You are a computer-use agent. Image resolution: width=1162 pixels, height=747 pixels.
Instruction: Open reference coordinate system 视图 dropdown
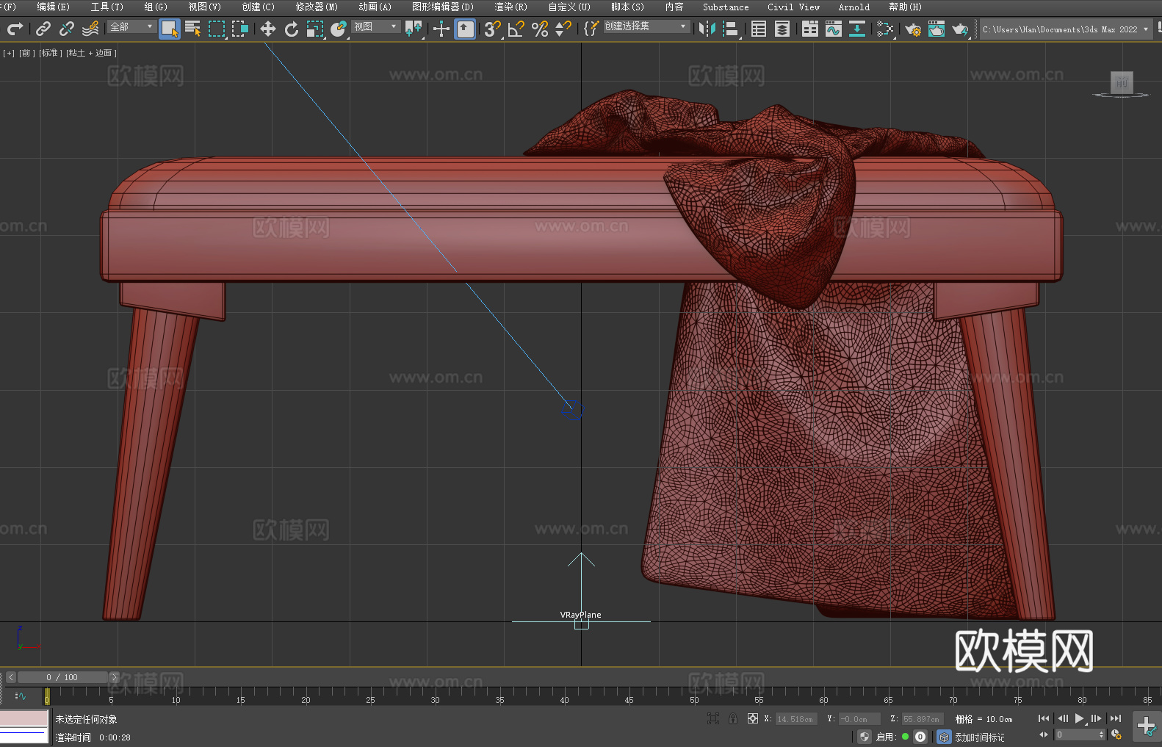375,26
